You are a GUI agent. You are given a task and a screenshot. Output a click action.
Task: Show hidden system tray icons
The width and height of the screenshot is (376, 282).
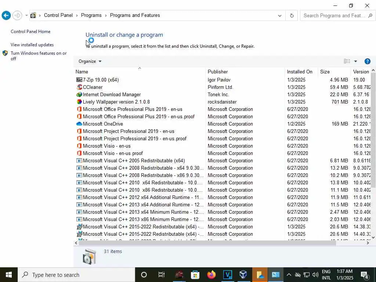[x=289, y=275]
